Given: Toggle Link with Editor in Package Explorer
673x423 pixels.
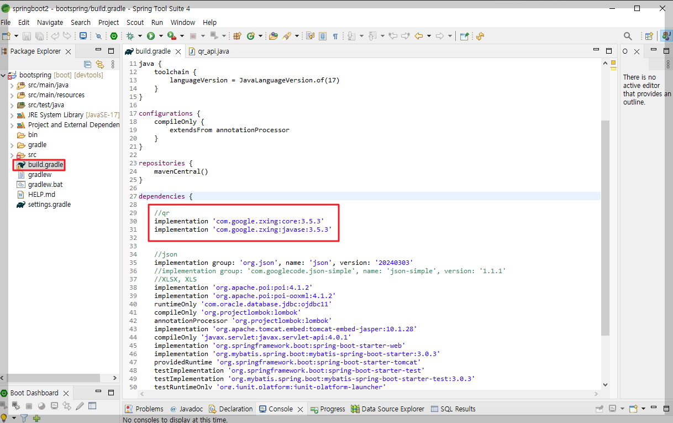Looking at the screenshot, I should pyautogui.click(x=99, y=64).
